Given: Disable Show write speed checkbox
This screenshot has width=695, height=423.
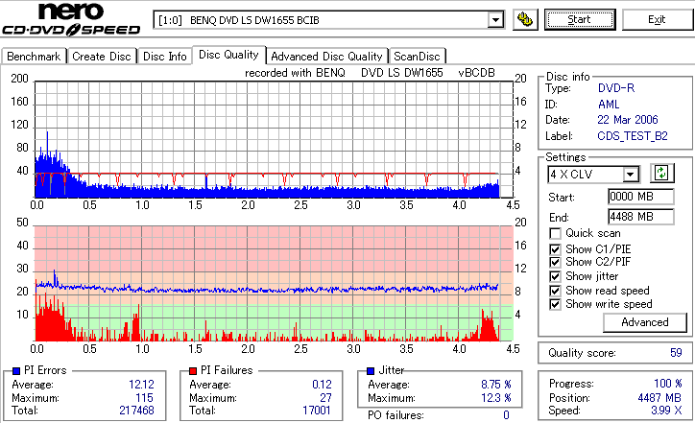Looking at the screenshot, I should [555, 304].
